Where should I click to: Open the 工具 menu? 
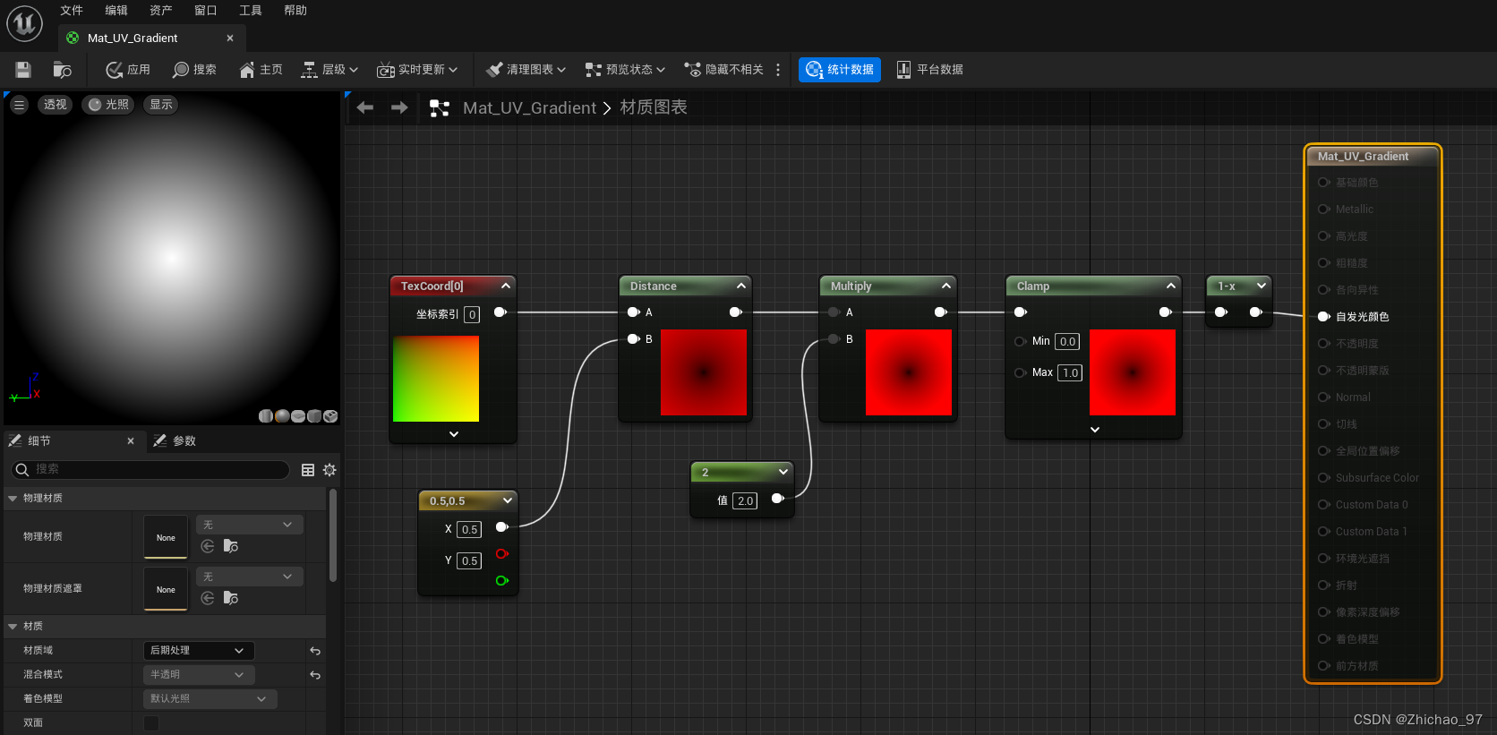tap(251, 11)
